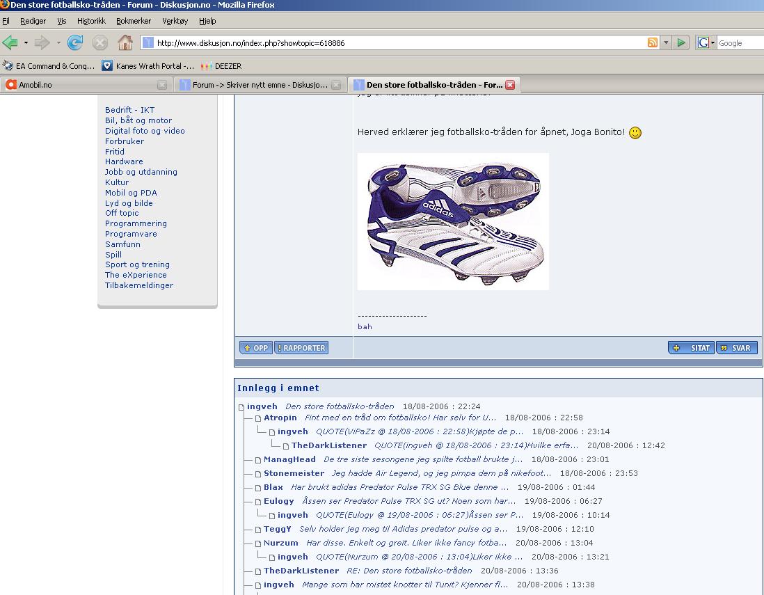The image size is (764, 595).
Task: Open the DEEZER bookmark
Action: click(221, 66)
